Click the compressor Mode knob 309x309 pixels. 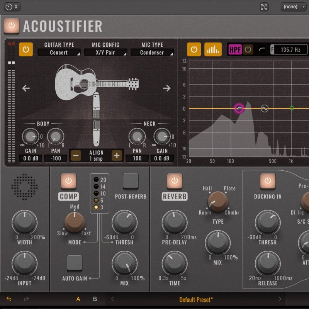75,222
